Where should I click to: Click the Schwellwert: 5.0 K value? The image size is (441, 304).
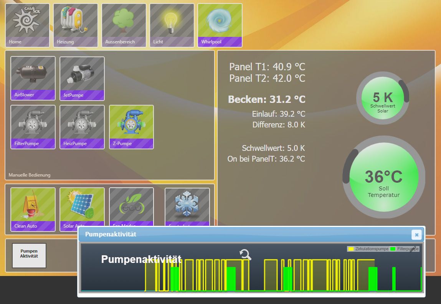(x=273, y=148)
